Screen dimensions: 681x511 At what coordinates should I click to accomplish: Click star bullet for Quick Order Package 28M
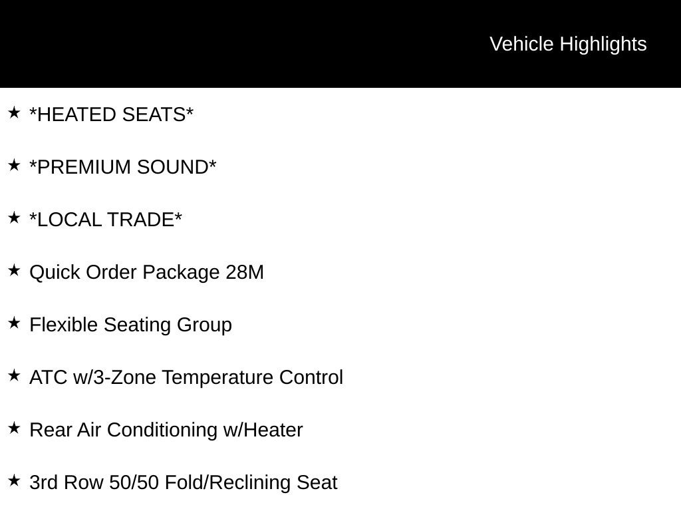click(x=14, y=270)
